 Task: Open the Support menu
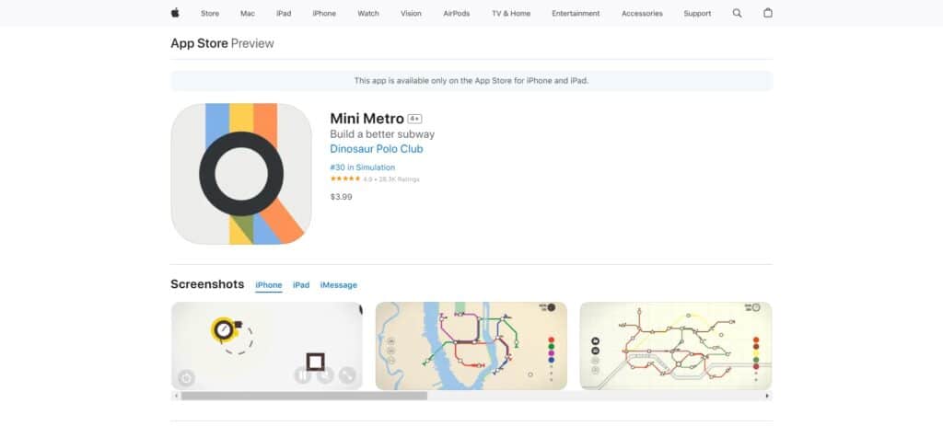tap(697, 13)
